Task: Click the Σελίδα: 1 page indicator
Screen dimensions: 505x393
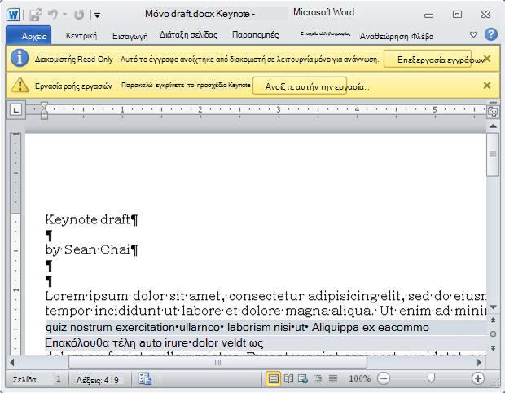Action: [37, 379]
